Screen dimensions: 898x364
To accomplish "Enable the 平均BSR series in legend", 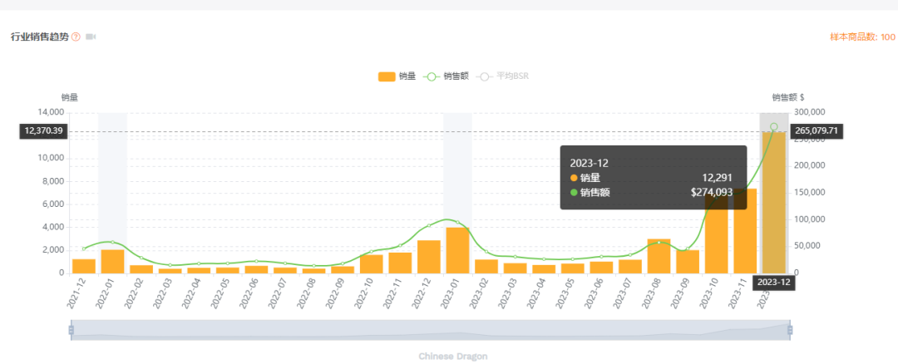I will click(512, 76).
